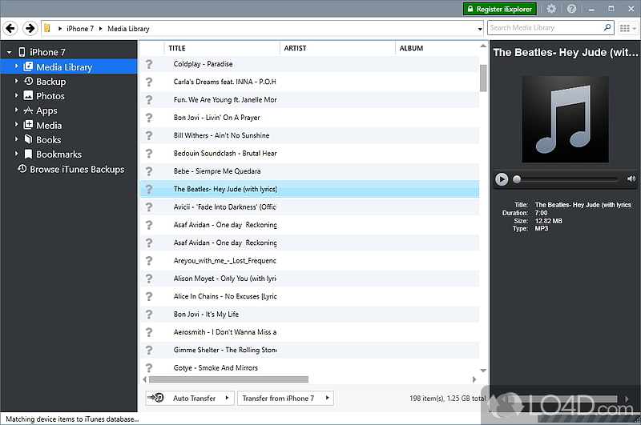Click the Auto Transfer button

(x=188, y=398)
